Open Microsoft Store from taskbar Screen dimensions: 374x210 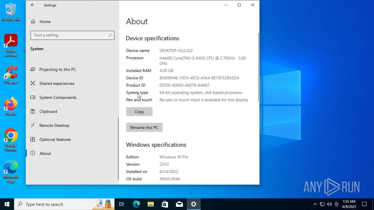tap(165, 204)
